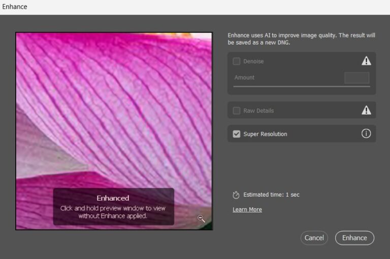Click the Enhance button to apply
The height and width of the screenshot is (259, 390).
click(x=354, y=238)
